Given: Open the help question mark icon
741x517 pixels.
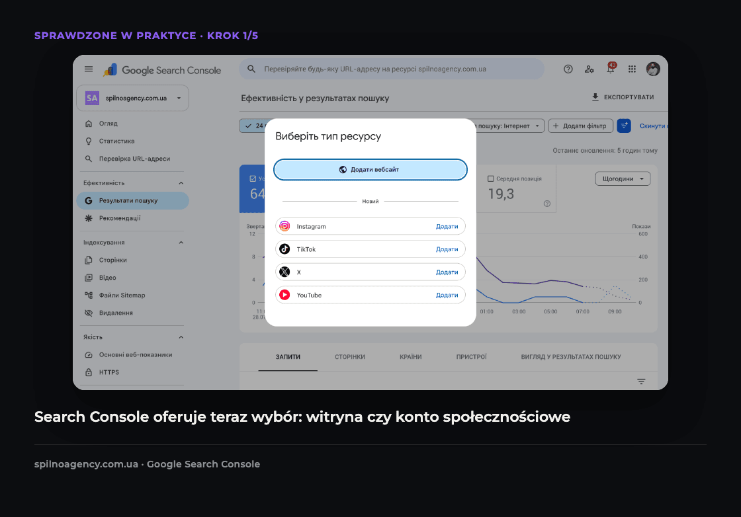Looking at the screenshot, I should point(568,69).
